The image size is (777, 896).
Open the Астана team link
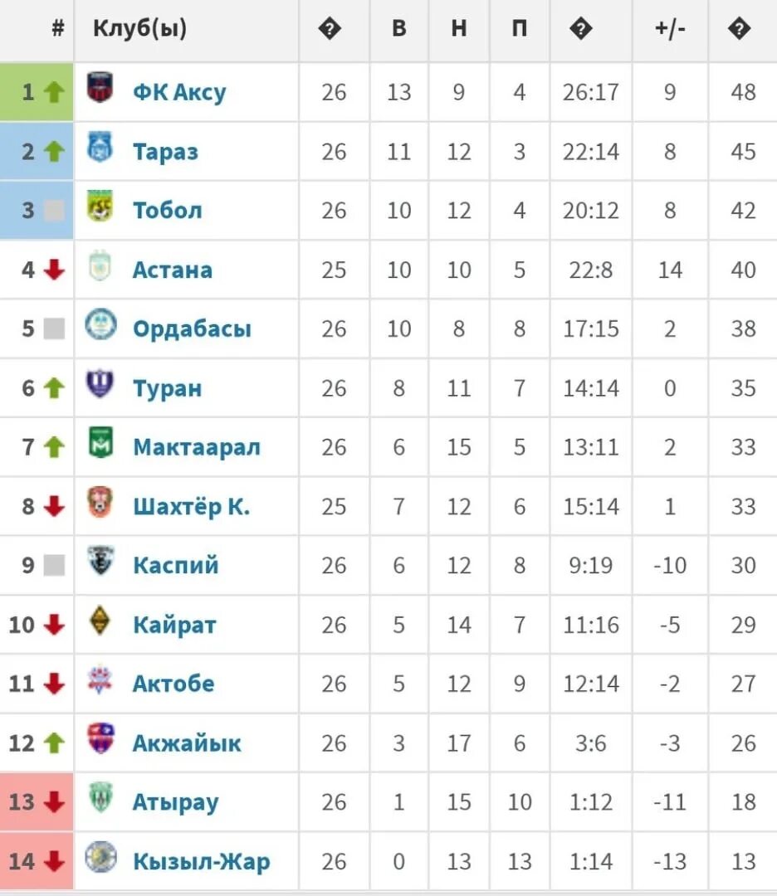(x=173, y=270)
